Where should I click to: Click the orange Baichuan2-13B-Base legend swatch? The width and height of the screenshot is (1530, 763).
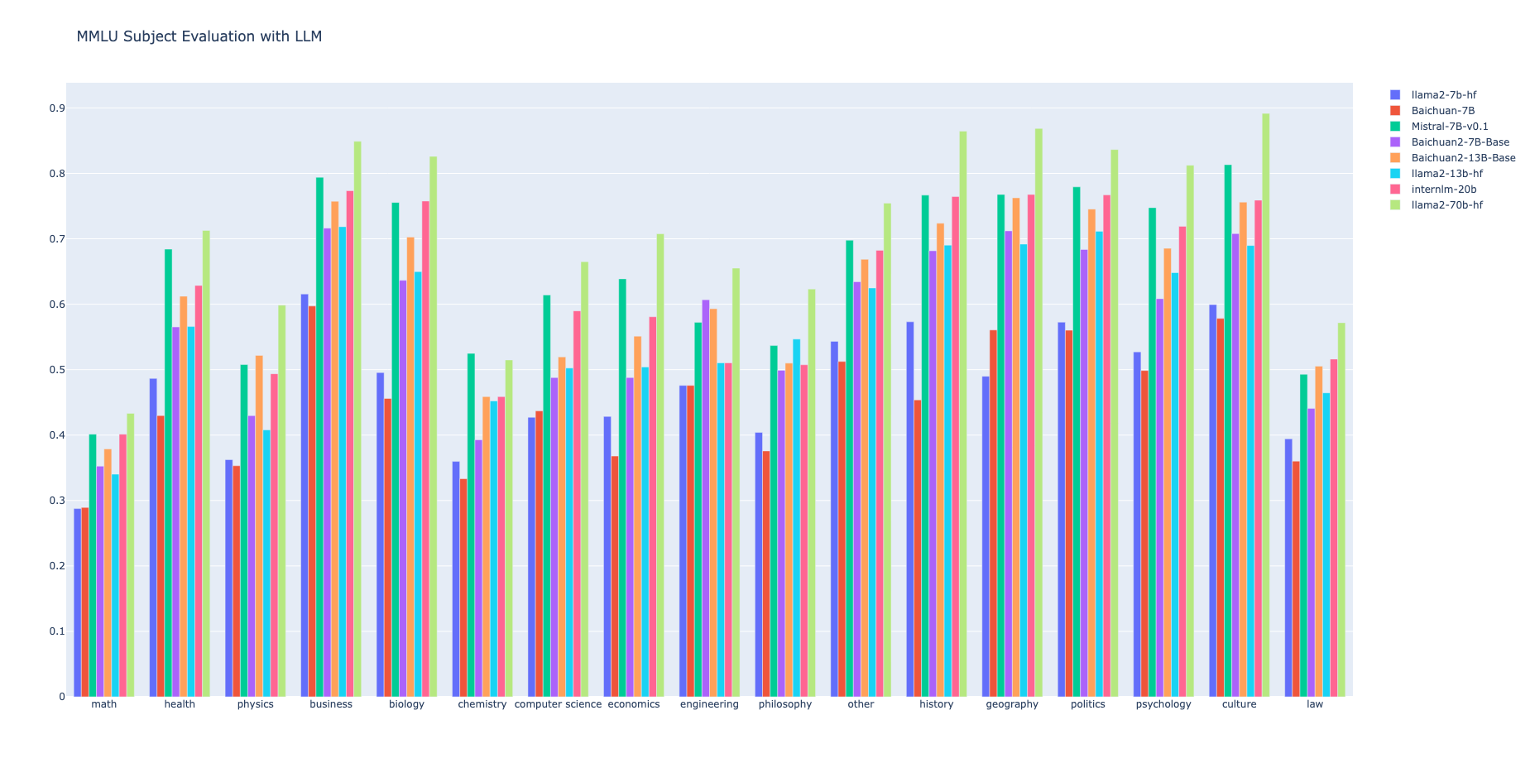[x=1396, y=158]
